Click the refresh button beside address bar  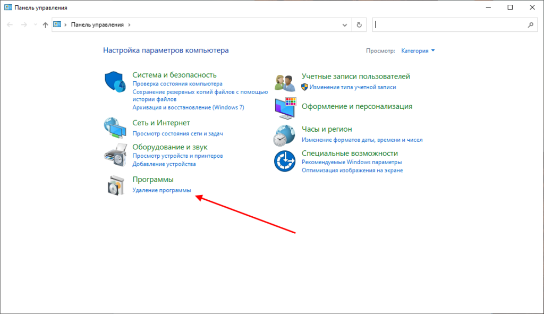tap(360, 24)
